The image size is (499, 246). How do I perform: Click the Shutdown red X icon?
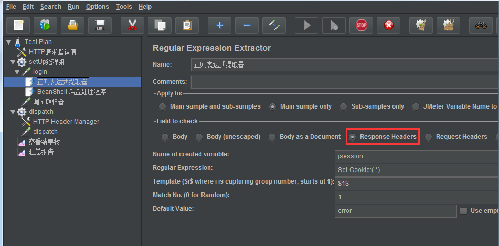coord(389,26)
